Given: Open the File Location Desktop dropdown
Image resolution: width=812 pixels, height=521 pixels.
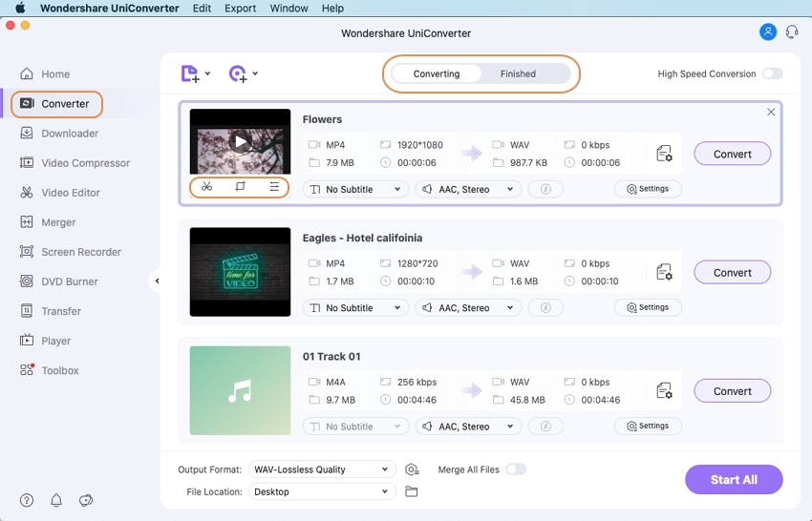Looking at the screenshot, I should point(322,491).
